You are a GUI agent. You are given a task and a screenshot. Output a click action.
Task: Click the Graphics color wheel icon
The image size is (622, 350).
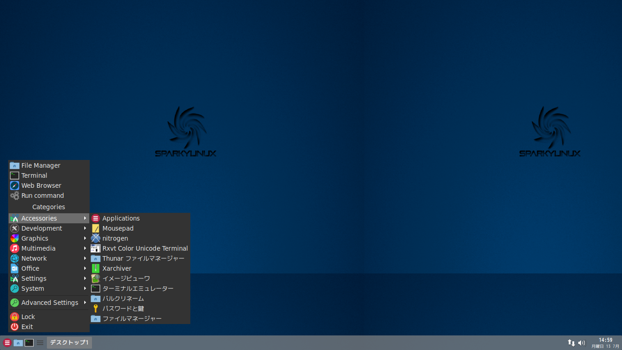click(x=15, y=238)
